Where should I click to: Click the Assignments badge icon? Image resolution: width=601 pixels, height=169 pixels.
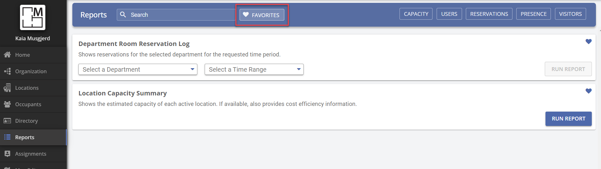[7, 153]
